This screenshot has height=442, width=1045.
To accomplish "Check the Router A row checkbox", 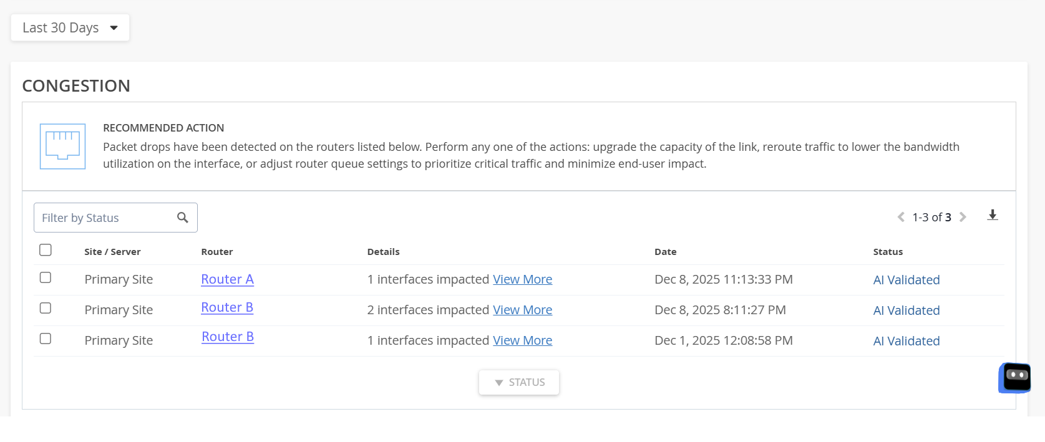I will point(46,277).
